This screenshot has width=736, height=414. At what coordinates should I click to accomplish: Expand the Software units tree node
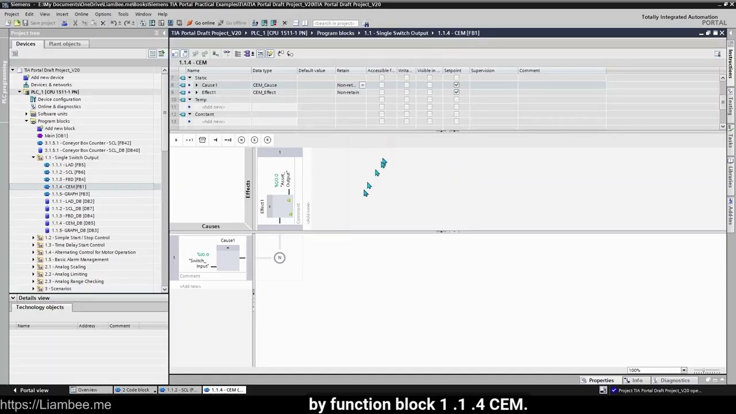[x=26, y=114]
